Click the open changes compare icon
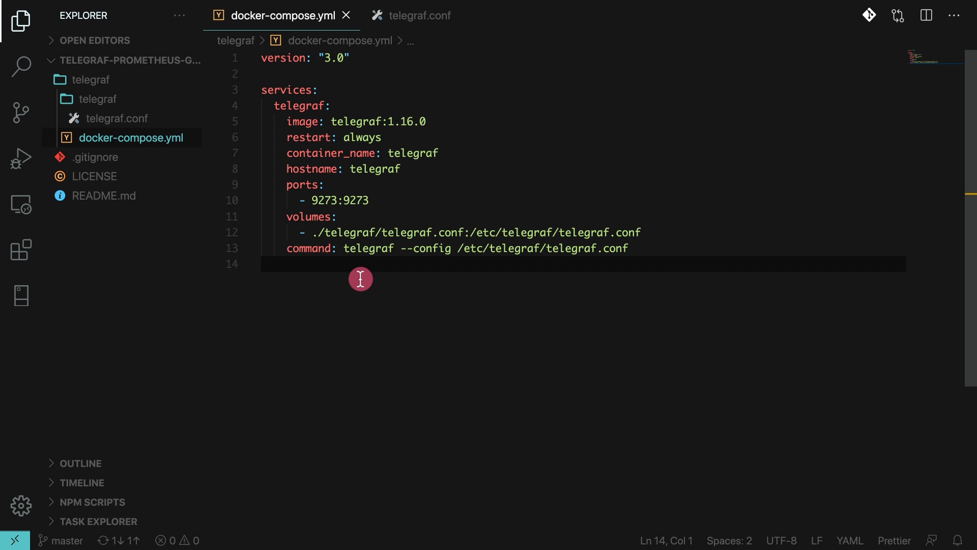This screenshot has width=977, height=550. click(x=898, y=15)
